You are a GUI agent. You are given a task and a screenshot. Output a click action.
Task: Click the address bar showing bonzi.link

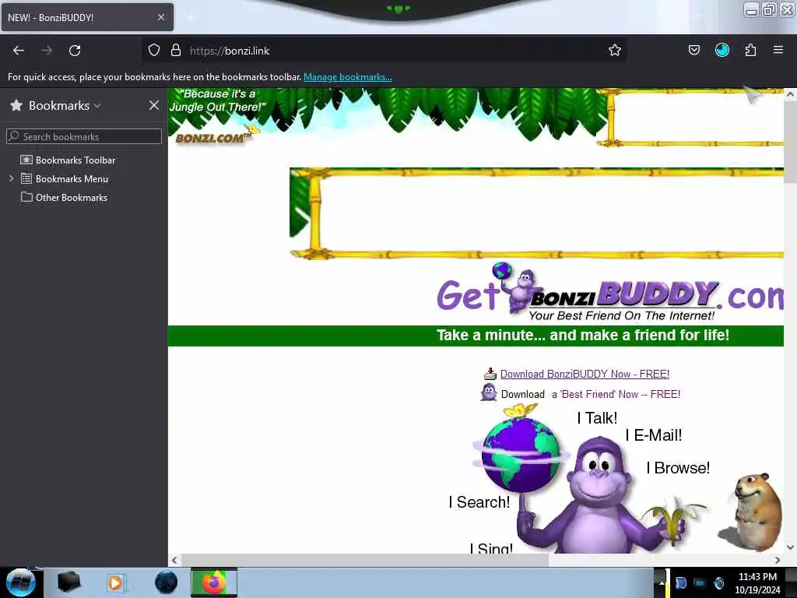click(x=384, y=51)
